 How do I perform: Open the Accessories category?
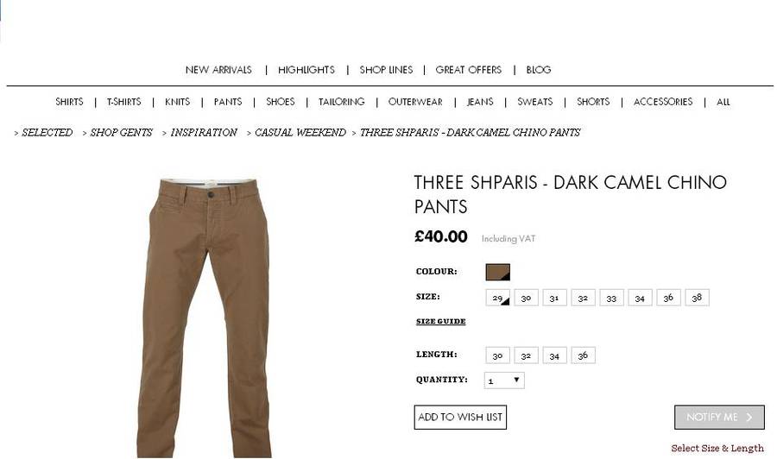point(663,102)
